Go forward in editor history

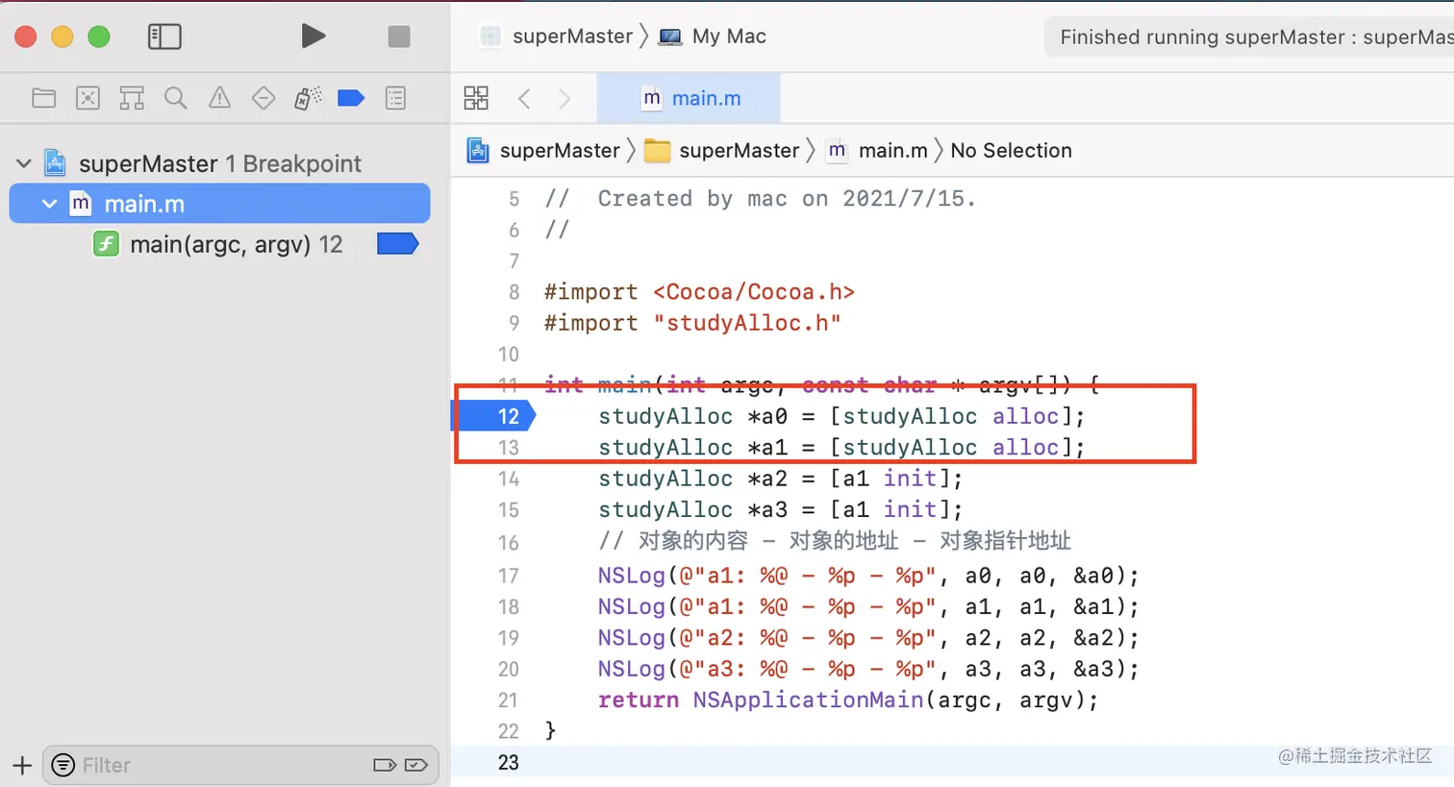pos(564,98)
